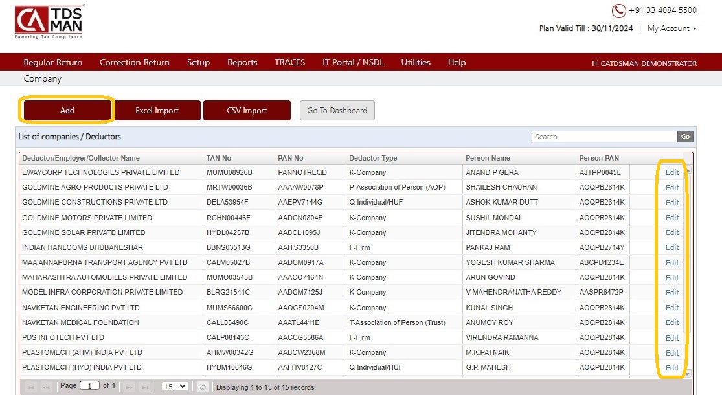Go to the first page using the pager icon
The height and width of the screenshot is (395, 722).
click(x=31, y=387)
